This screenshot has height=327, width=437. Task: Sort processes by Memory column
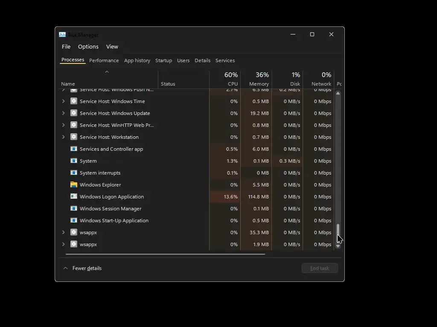256,80
